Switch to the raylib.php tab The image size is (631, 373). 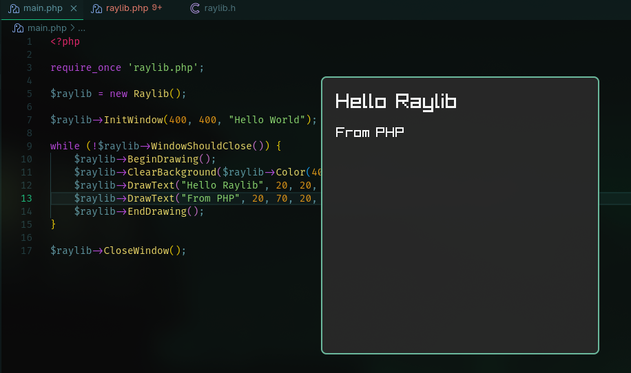point(127,8)
